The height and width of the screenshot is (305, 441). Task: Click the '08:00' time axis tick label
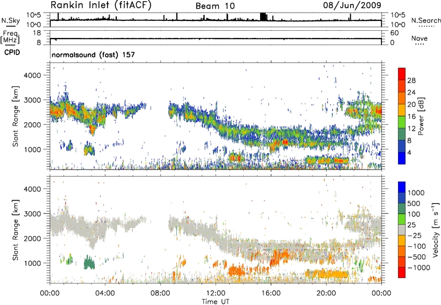(160, 293)
